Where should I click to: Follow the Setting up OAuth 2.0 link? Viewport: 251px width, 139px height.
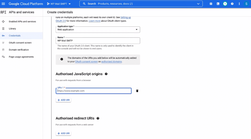(x=125, y=17)
